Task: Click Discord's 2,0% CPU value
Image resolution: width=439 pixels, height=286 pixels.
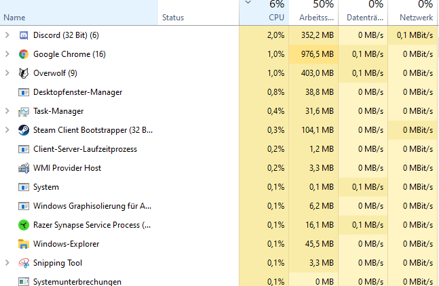Action: (275, 35)
